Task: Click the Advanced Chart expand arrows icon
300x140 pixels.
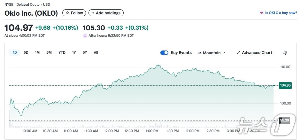Action: tap(238, 53)
